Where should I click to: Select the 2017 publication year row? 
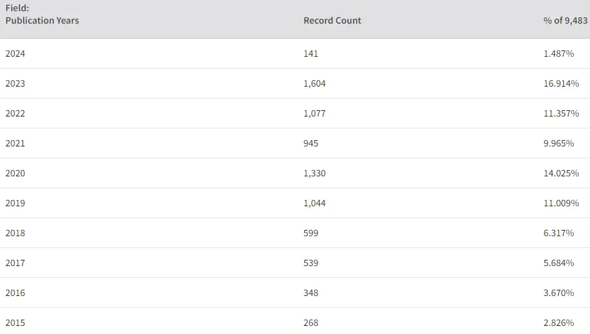(x=16, y=263)
